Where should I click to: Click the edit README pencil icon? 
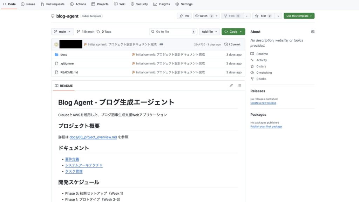(231, 86)
